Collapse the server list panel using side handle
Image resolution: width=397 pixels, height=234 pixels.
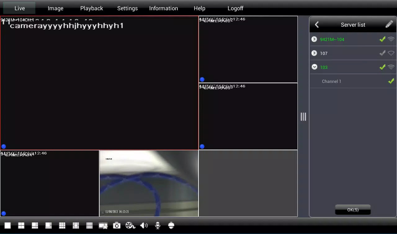click(303, 117)
